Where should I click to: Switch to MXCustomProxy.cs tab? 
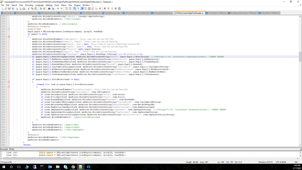tap(47, 13)
